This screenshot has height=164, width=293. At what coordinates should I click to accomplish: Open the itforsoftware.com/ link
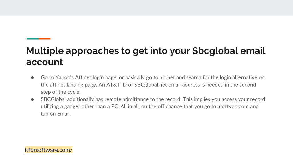pyautogui.click(x=49, y=150)
